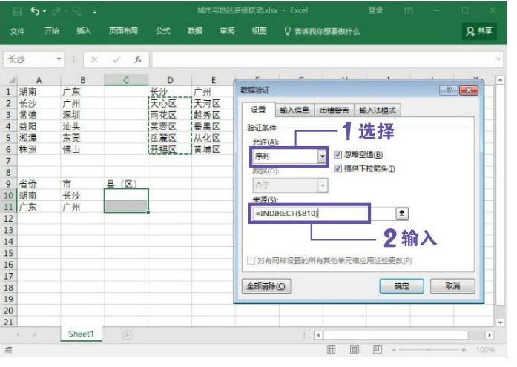
Task: Click sheet navigation previous arrow
Action: (x=18, y=334)
